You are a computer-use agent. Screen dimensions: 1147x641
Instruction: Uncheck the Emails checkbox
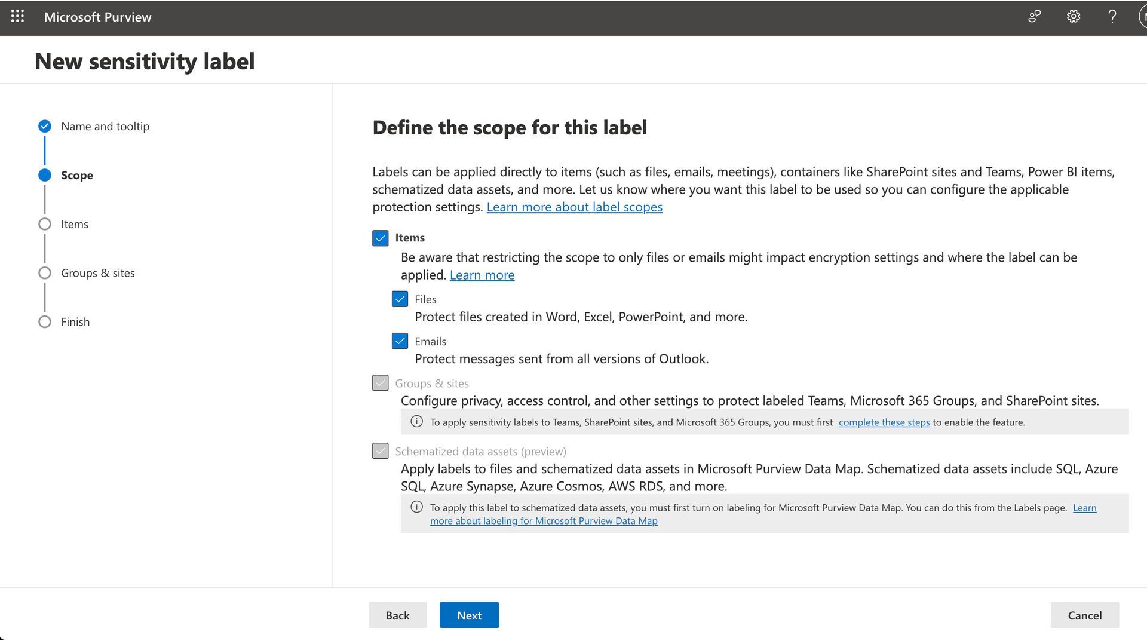(x=400, y=341)
